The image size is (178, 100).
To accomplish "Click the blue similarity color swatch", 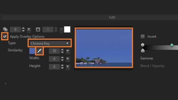I will pyautogui.click(x=32, y=51).
